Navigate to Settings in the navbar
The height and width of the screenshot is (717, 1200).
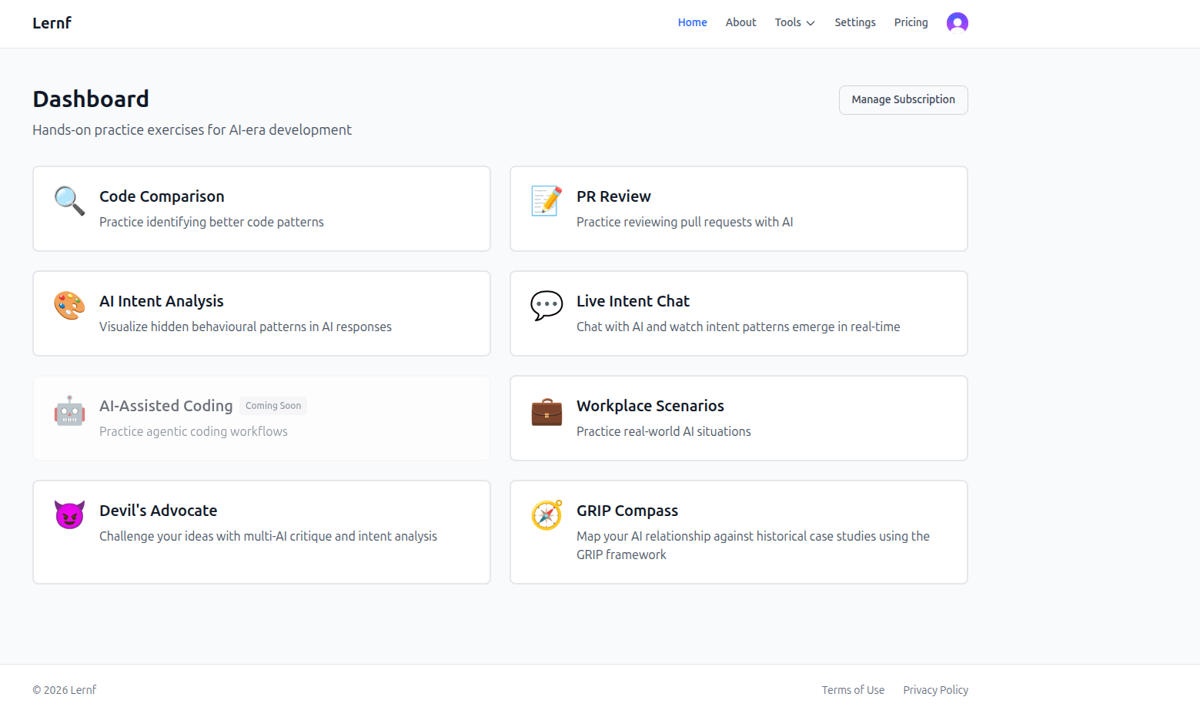coord(854,23)
